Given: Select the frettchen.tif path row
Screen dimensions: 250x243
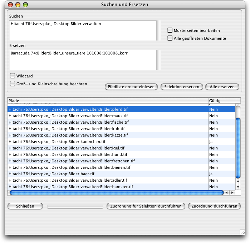Looking at the screenshot, I should (121, 161).
